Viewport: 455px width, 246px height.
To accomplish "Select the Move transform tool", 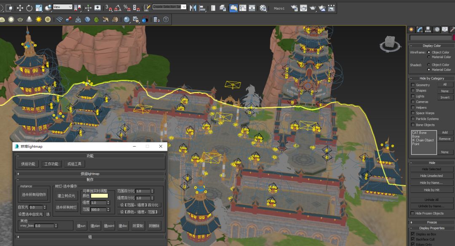I will pyautogui.click(x=20, y=8).
